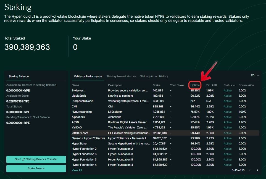Click the Est. APR value 2.08%
This screenshot has height=179, width=266.
(210, 96)
